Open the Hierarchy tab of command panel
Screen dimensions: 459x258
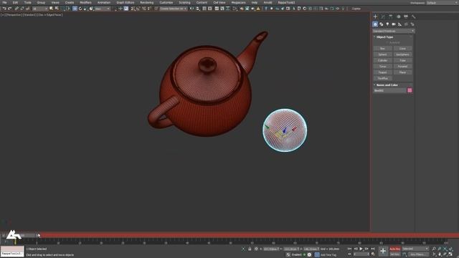tap(390, 16)
